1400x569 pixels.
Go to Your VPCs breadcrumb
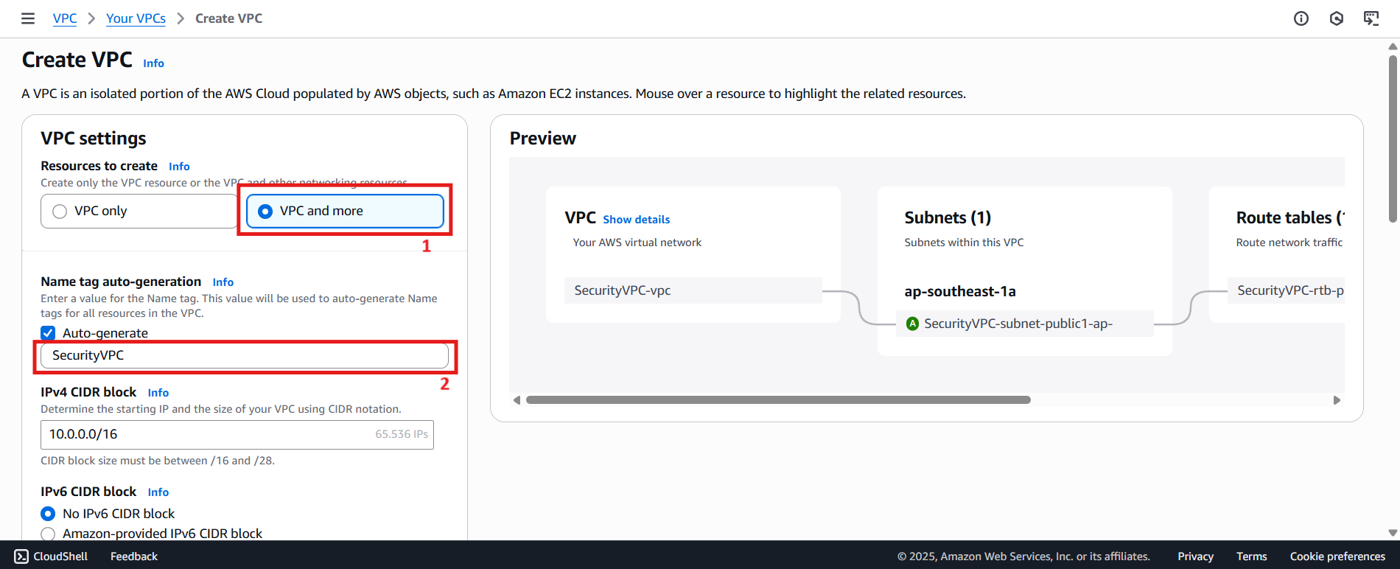point(136,18)
